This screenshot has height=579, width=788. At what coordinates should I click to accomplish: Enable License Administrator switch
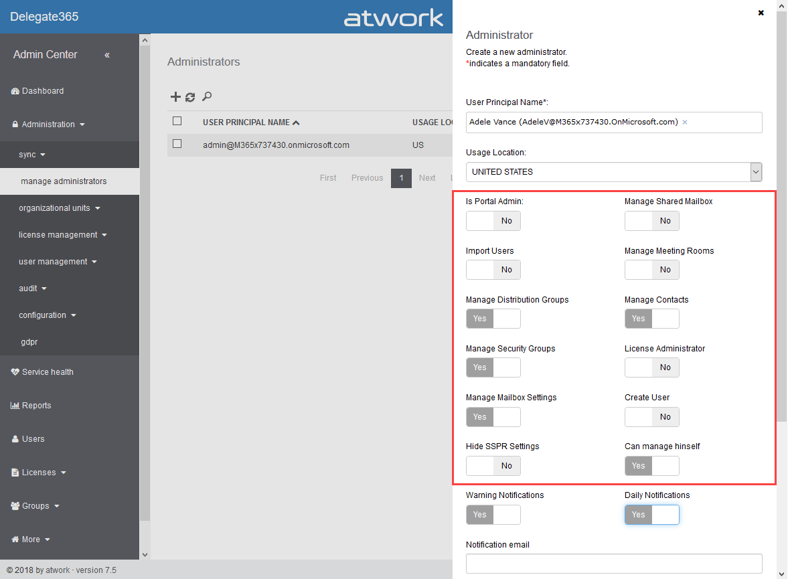click(x=652, y=367)
